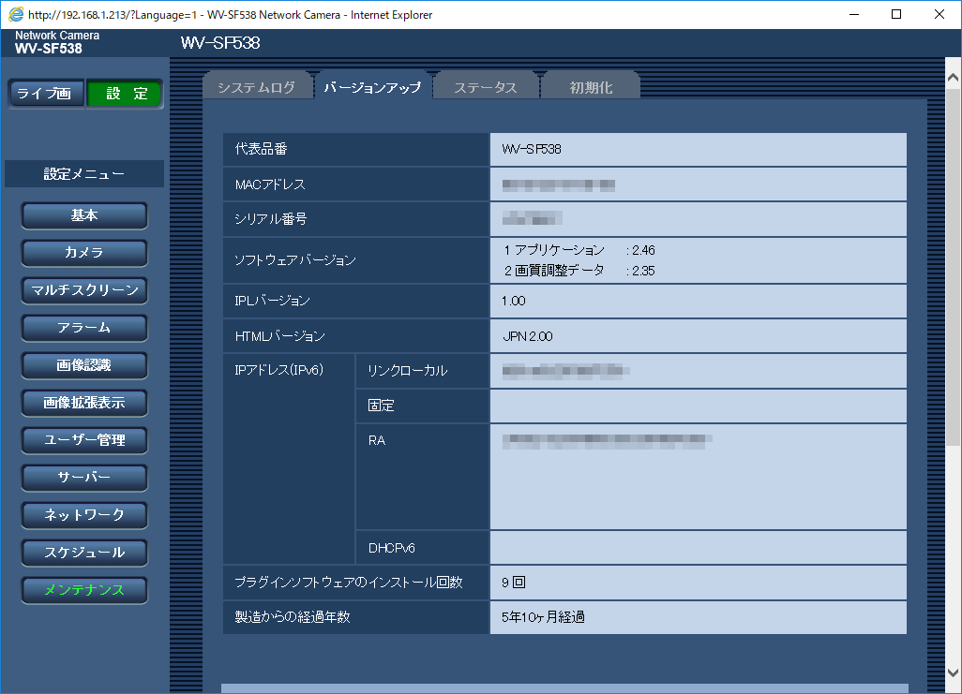This screenshot has height=694, width=962.
Task: Open the カメラ settings menu
Action: click(84, 253)
